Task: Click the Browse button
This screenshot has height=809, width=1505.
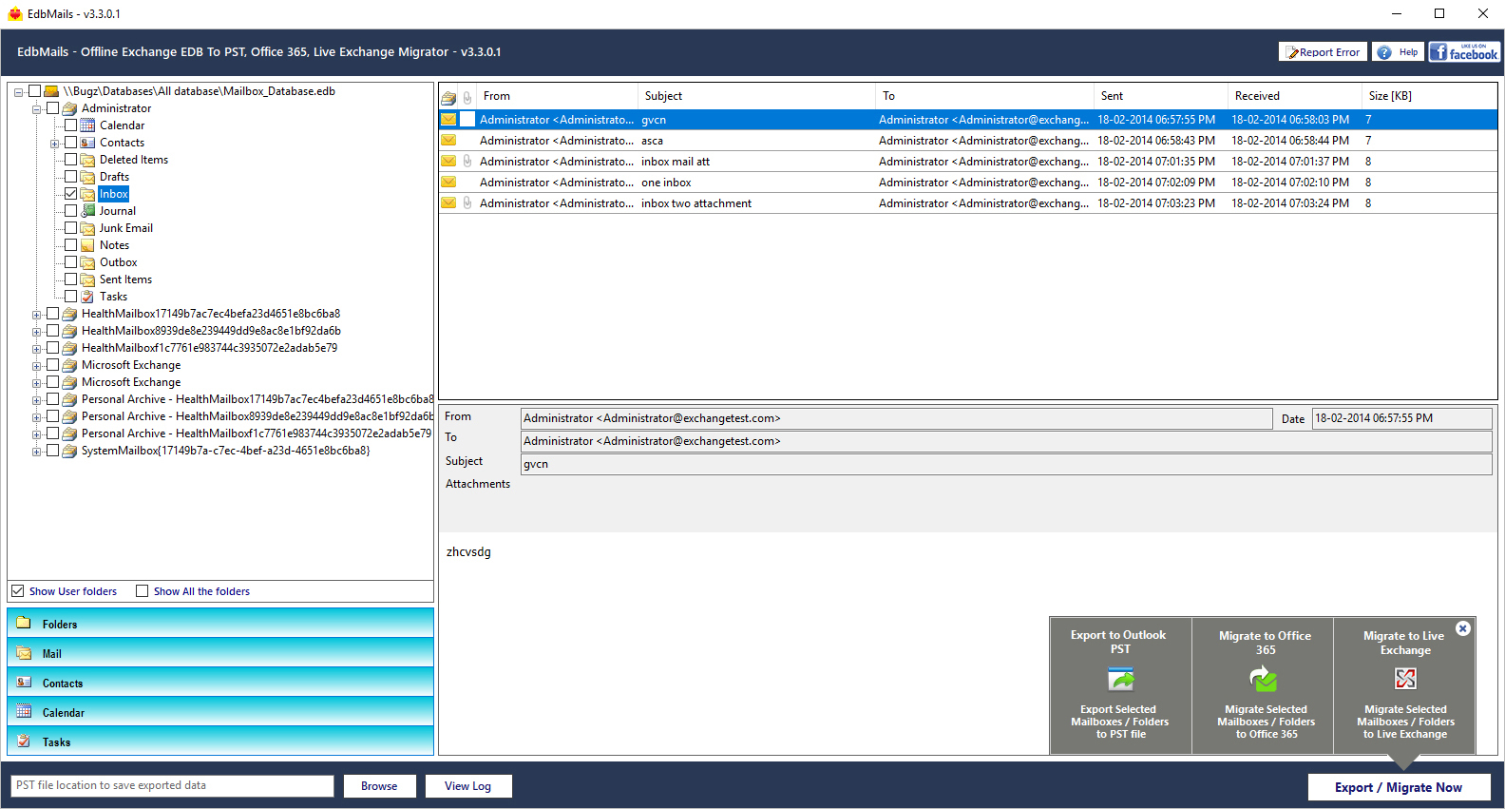Action: coord(379,786)
